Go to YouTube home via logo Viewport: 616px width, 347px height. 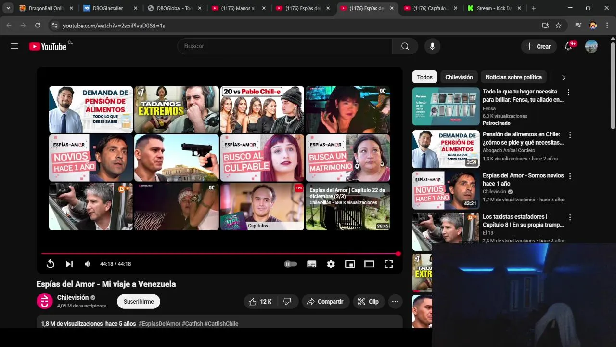[48, 46]
